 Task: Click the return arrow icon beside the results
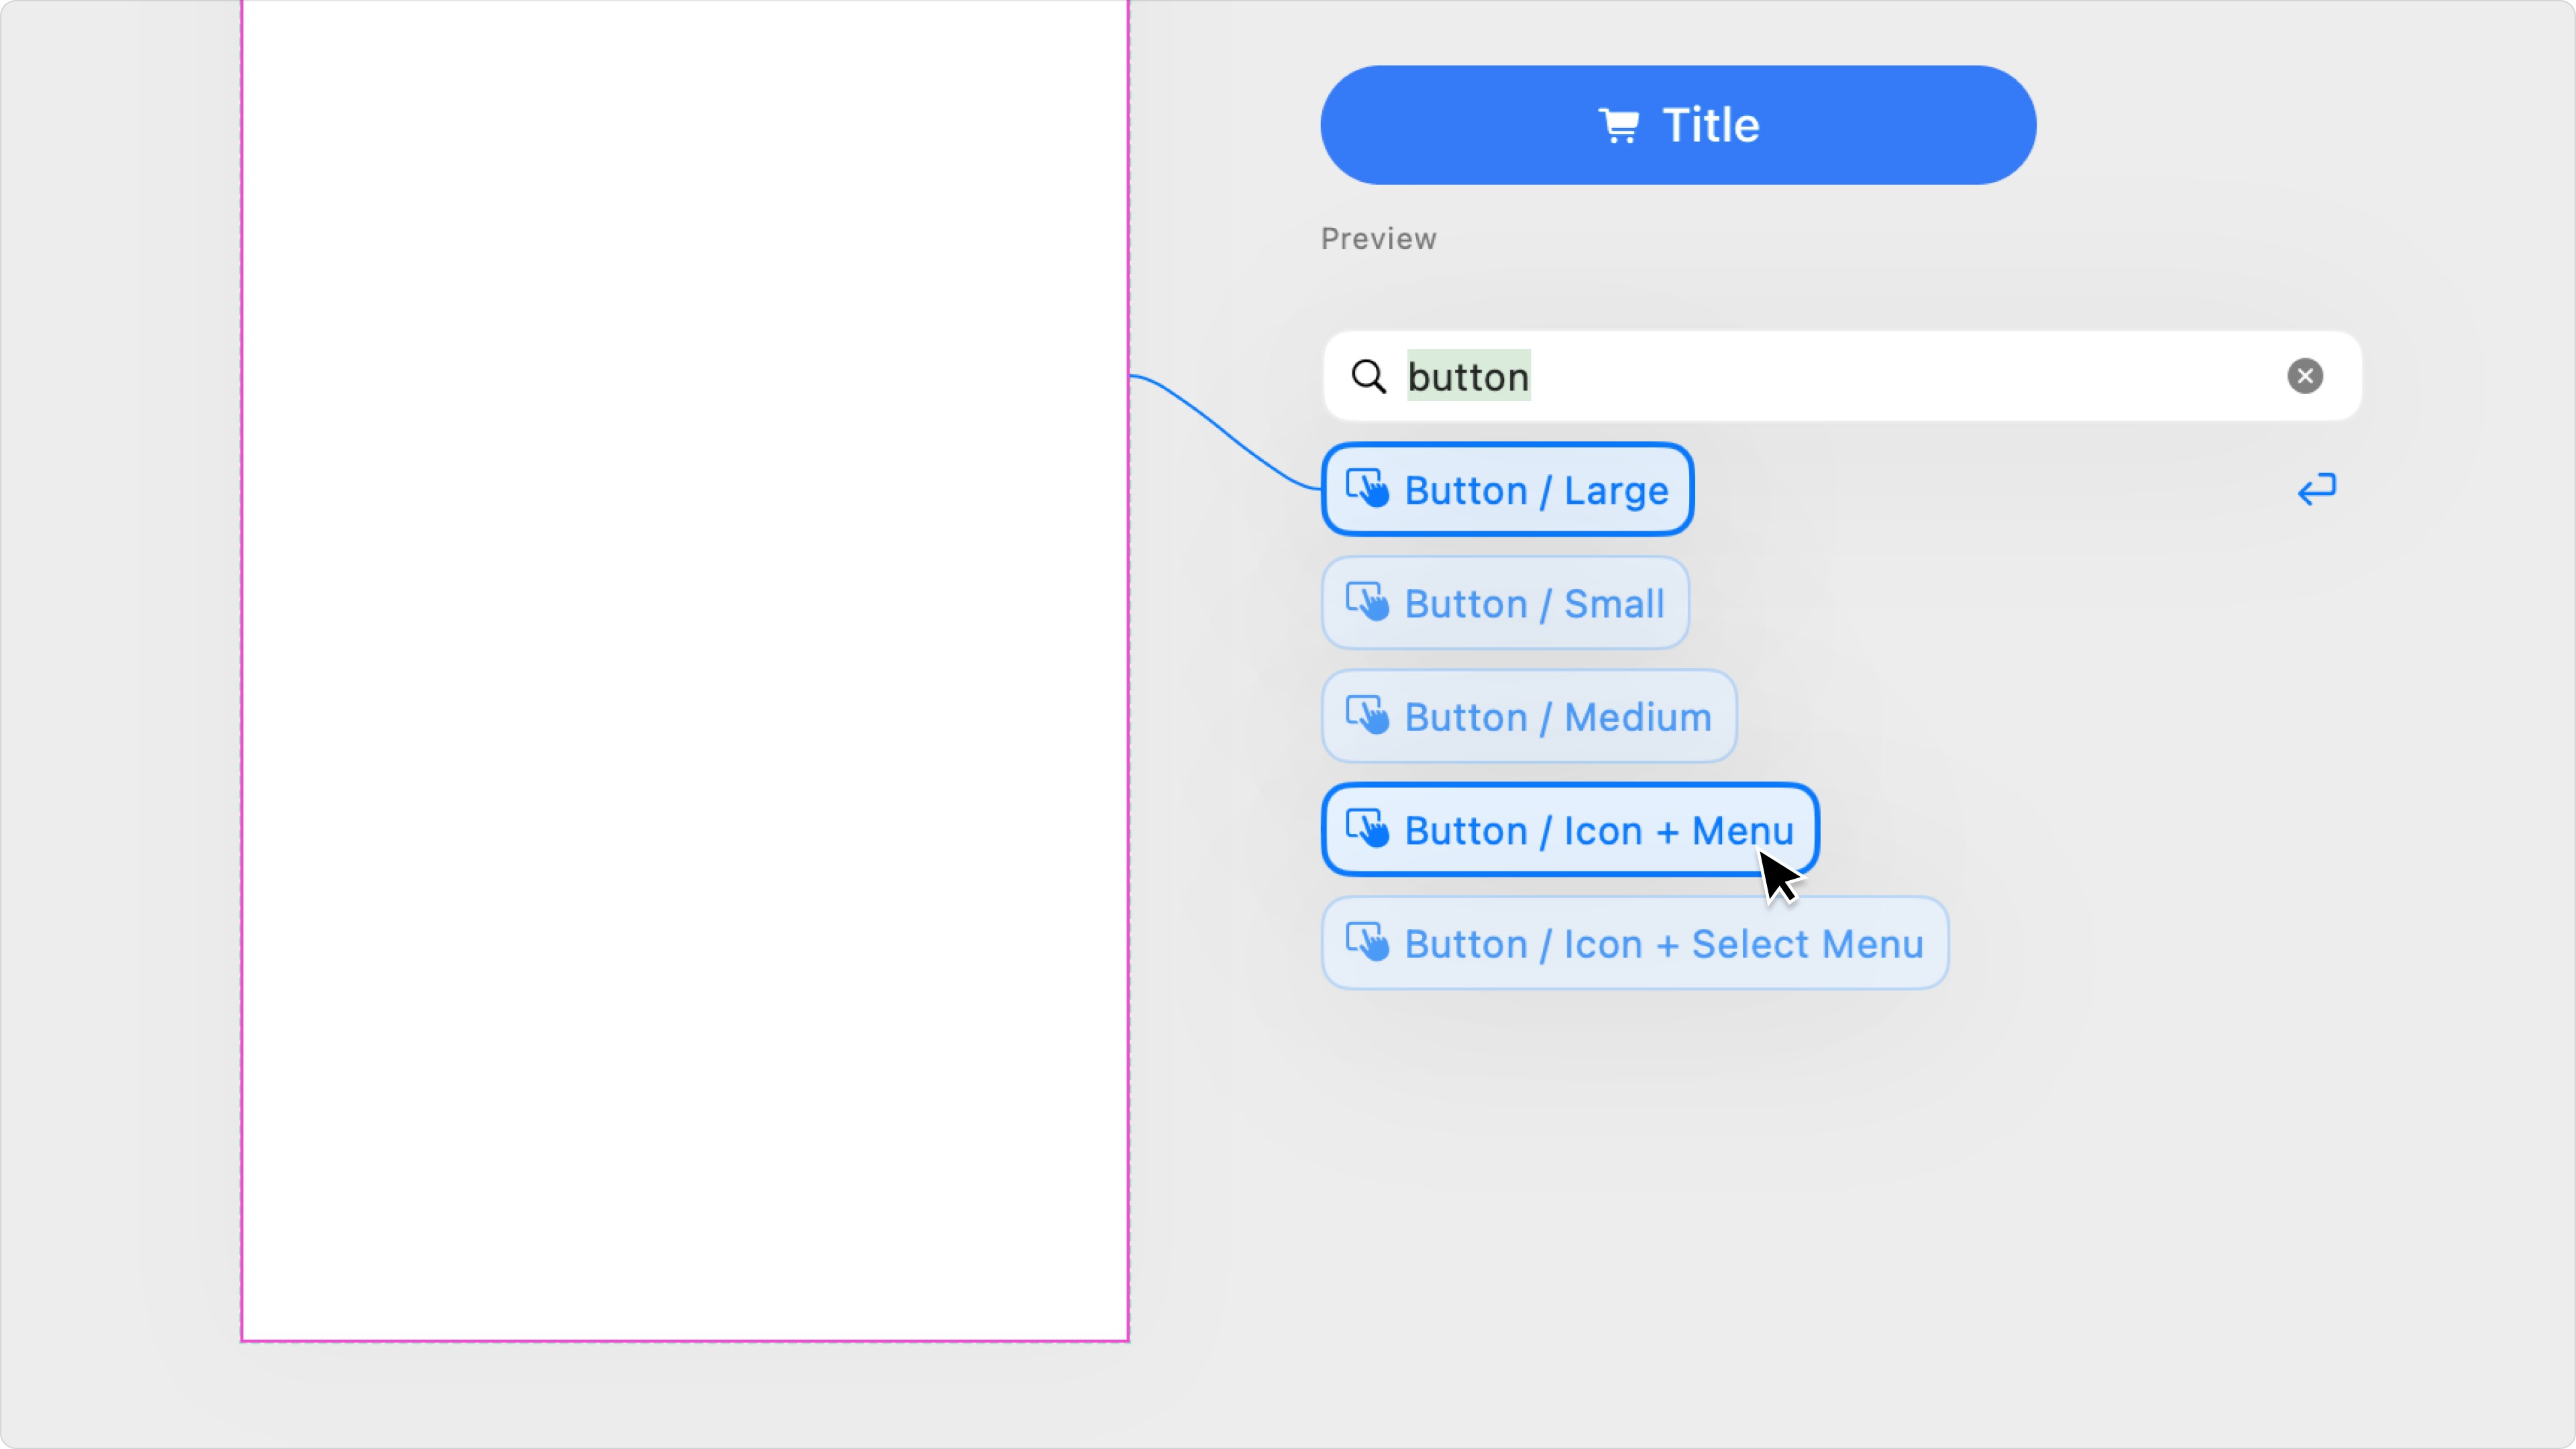pos(2318,489)
